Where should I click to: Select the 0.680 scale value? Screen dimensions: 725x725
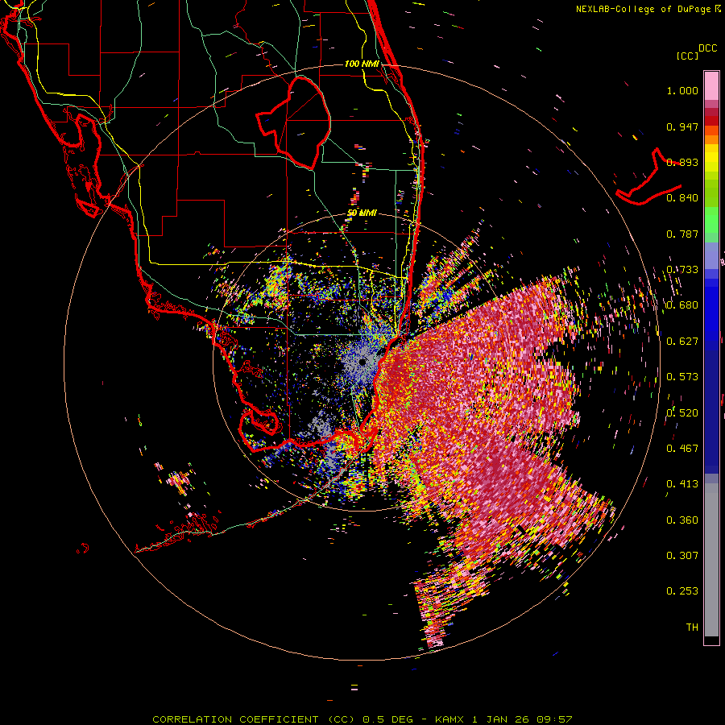(682, 305)
